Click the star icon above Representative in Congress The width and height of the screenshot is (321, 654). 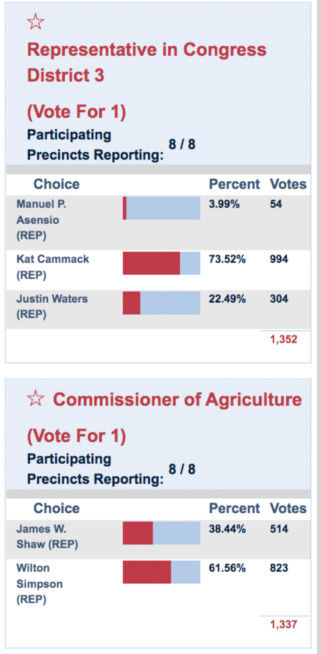36,22
